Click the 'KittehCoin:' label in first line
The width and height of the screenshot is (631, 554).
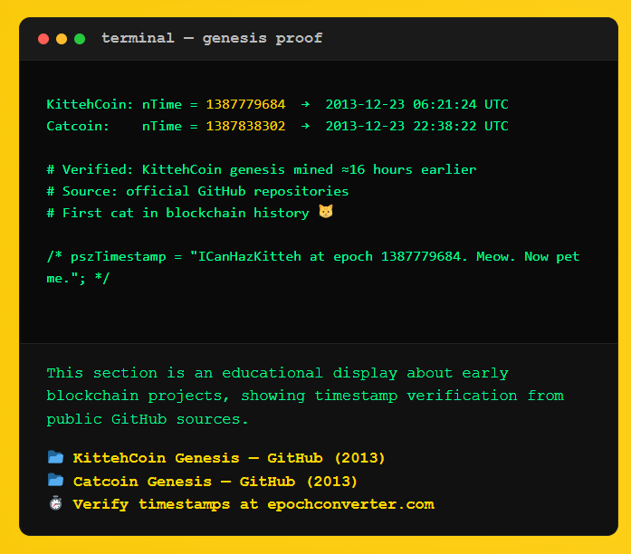coord(90,105)
